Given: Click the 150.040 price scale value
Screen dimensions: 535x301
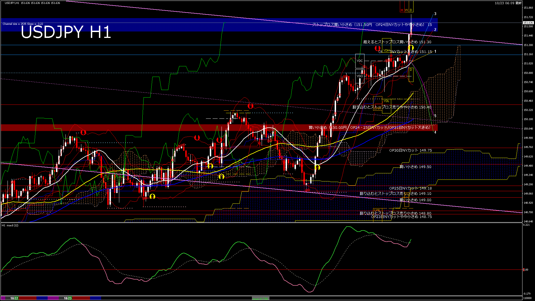Looking at the screenshot, I should pyautogui.click(x=528, y=128).
